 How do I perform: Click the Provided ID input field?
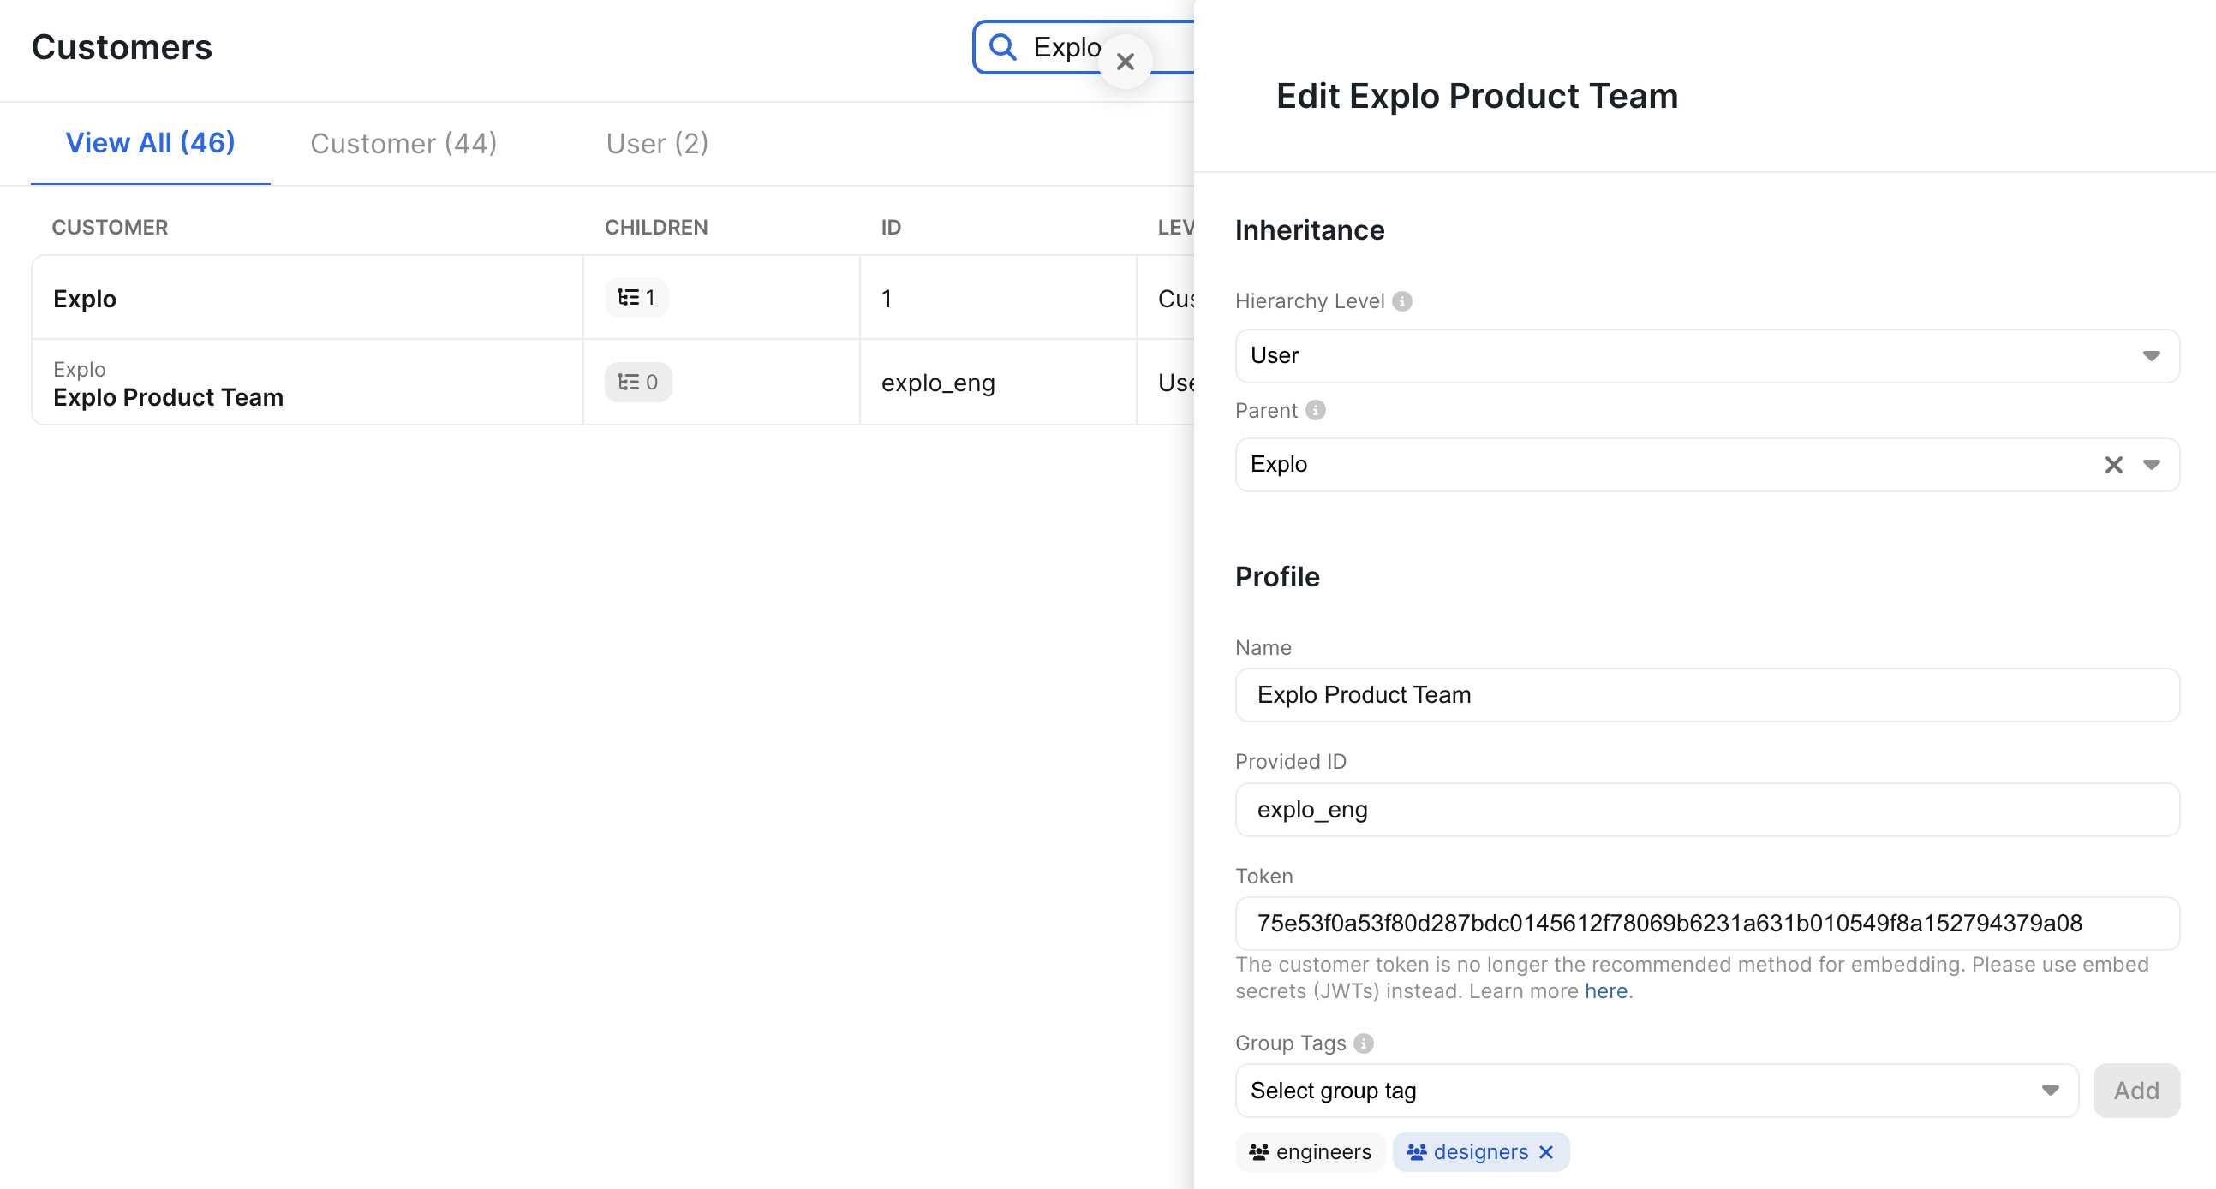tap(1705, 809)
